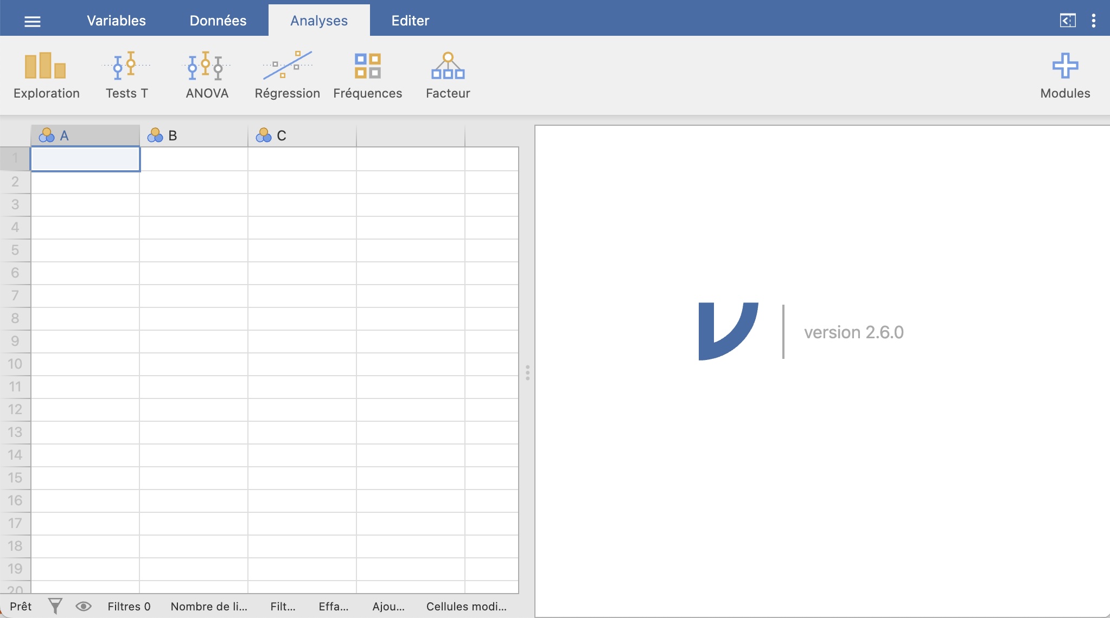Image resolution: width=1110 pixels, height=618 pixels.
Task: Open the Editer tab
Action: pyautogui.click(x=410, y=21)
